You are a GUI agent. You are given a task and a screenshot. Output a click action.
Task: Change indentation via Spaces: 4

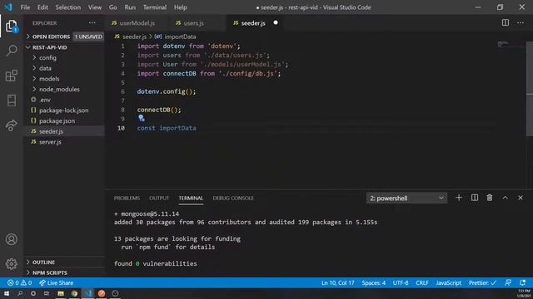374,282
